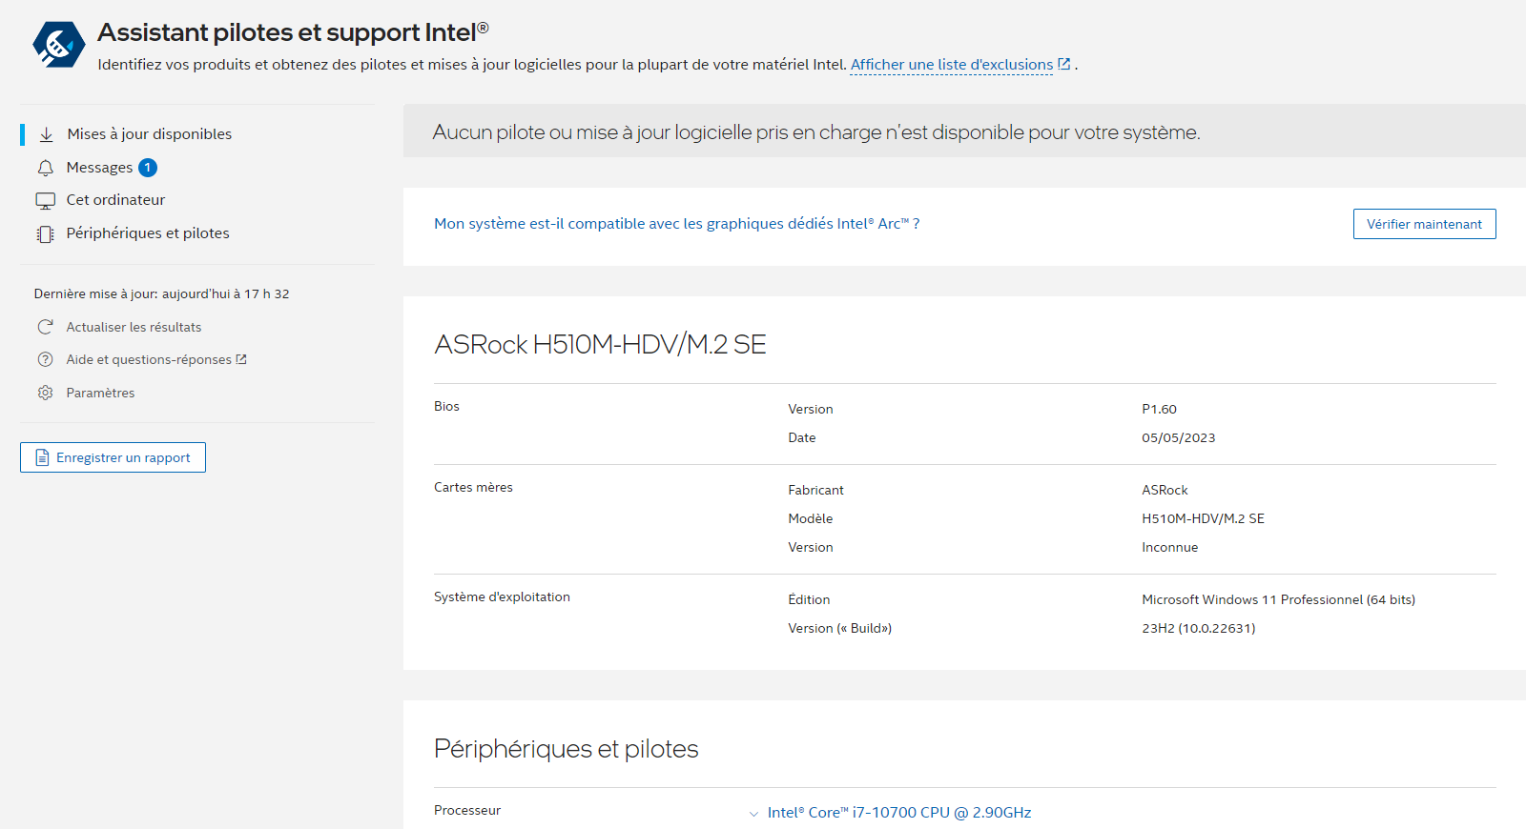Click the Édition field label
Screen dimensions: 1526x829
(809, 599)
